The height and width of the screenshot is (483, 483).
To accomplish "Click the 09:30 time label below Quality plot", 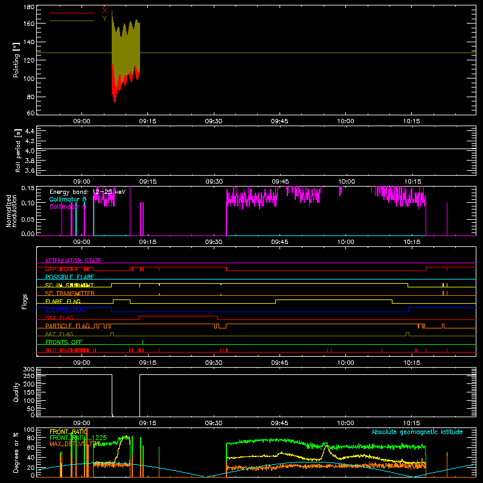I will click(x=214, y=423).
